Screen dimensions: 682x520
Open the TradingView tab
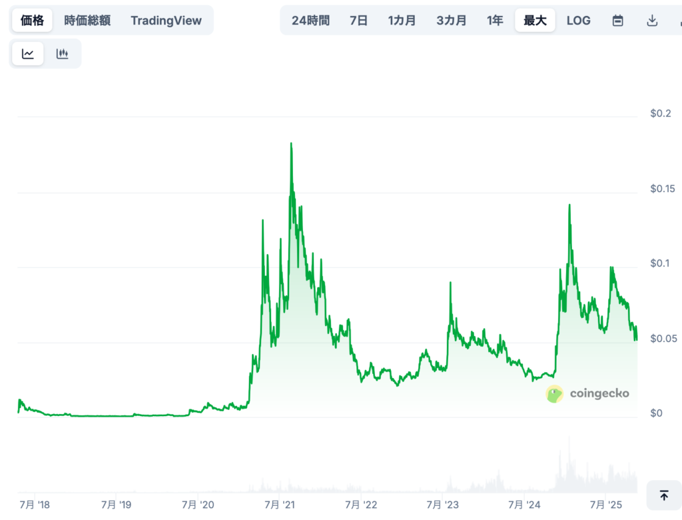click(x=166, y=20)
